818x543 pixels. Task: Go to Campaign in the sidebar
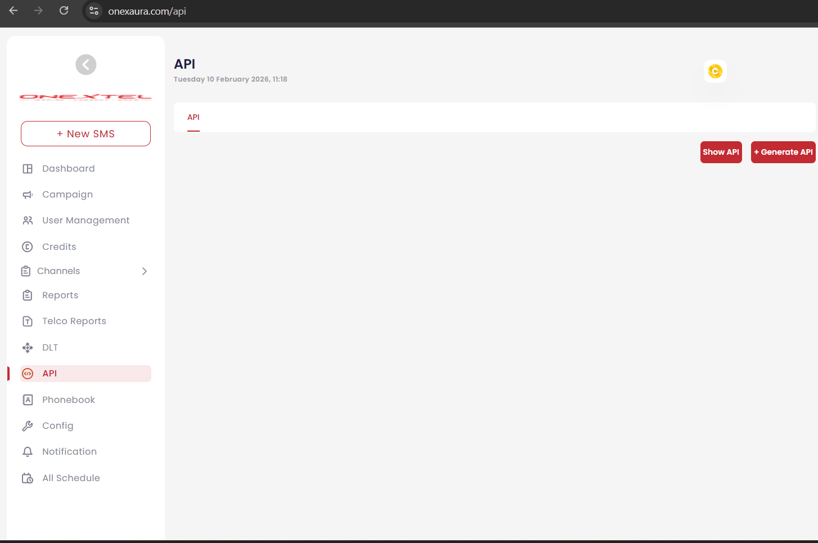click(68, 195)
